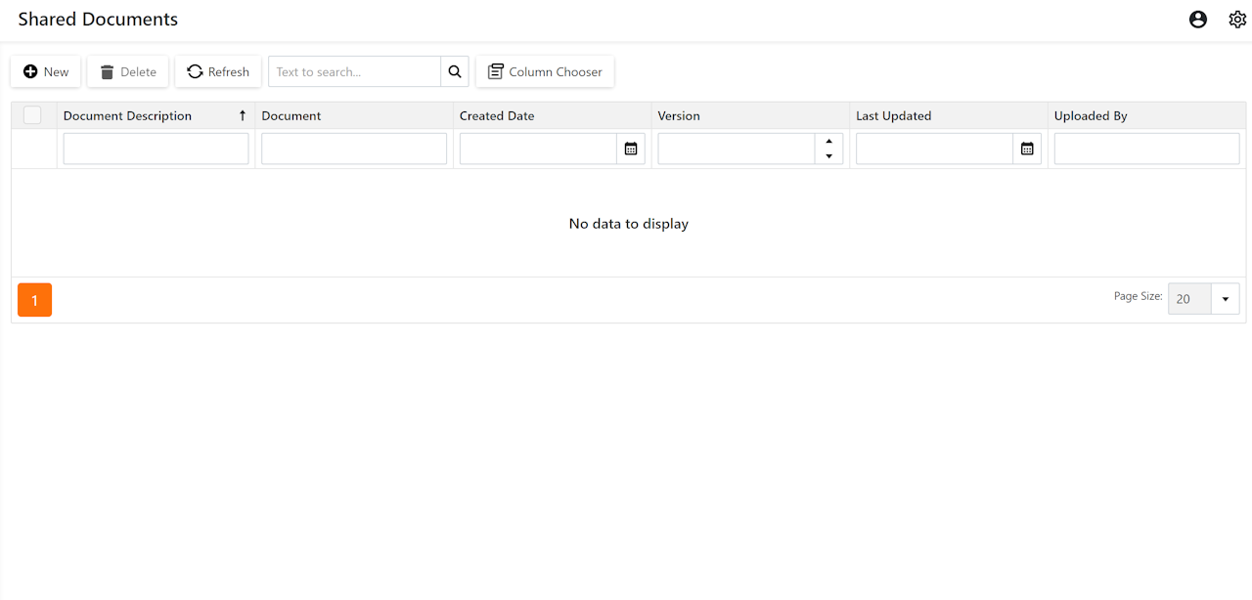
Task: Open the Last Updated calendar picker
Action: click(1027, 149)
